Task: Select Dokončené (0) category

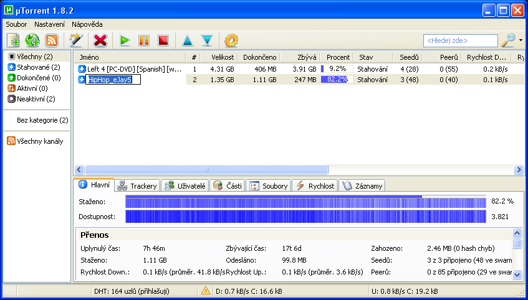Action: coord(34,78)
